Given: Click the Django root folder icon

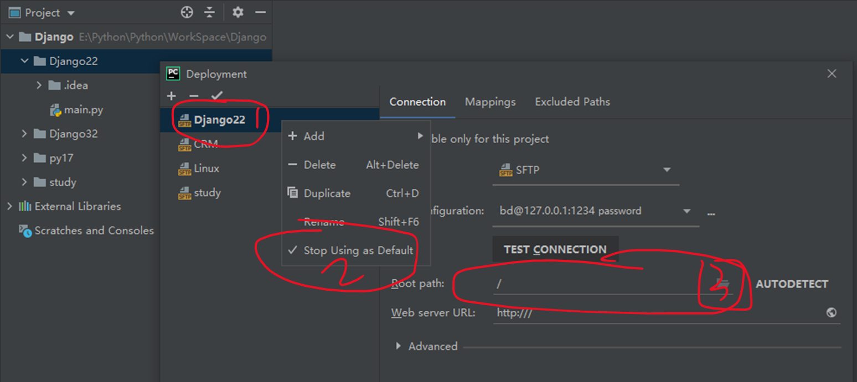Looking at the screenshot, I should tap(25, 37).
